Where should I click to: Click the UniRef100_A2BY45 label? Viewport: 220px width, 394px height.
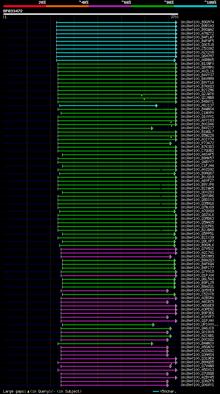pos(197,378)
